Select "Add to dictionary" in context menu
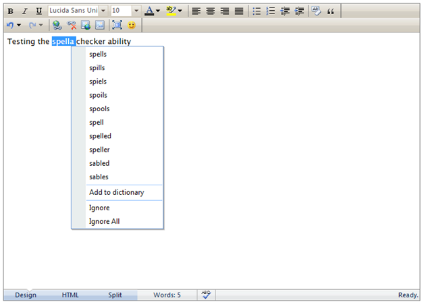424x304 pixels. point(116,192)
